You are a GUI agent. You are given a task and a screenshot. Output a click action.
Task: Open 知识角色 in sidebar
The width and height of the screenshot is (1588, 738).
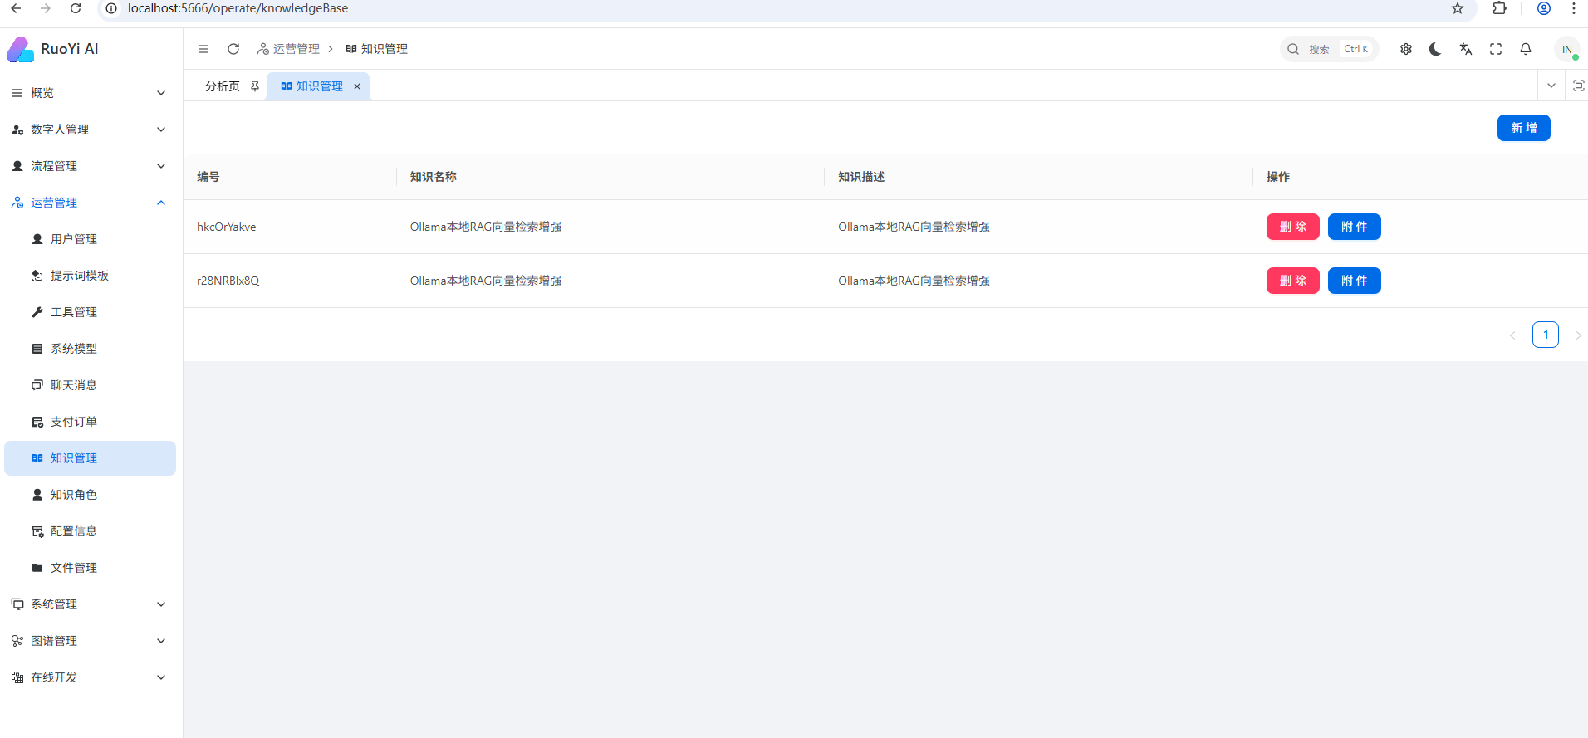(88, 495)
